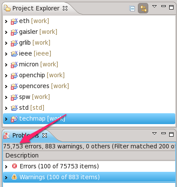Click the openchip project folder icon
This screenshot has height=187, width=177.
(x=14, y=75)
